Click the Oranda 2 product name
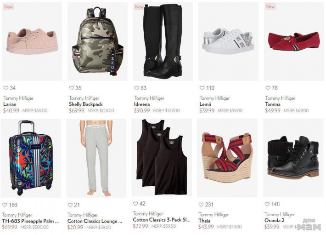 [x=274, y=220]
